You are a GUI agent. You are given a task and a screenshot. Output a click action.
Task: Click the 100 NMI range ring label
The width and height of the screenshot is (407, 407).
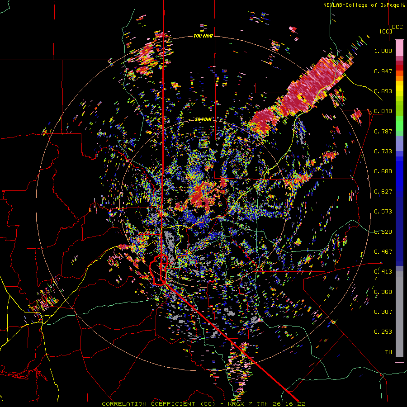click(x=203, y=36)
